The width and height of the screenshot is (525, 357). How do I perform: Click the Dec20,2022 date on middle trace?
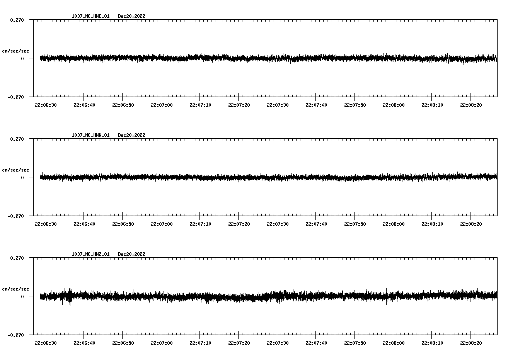point(132,135)
